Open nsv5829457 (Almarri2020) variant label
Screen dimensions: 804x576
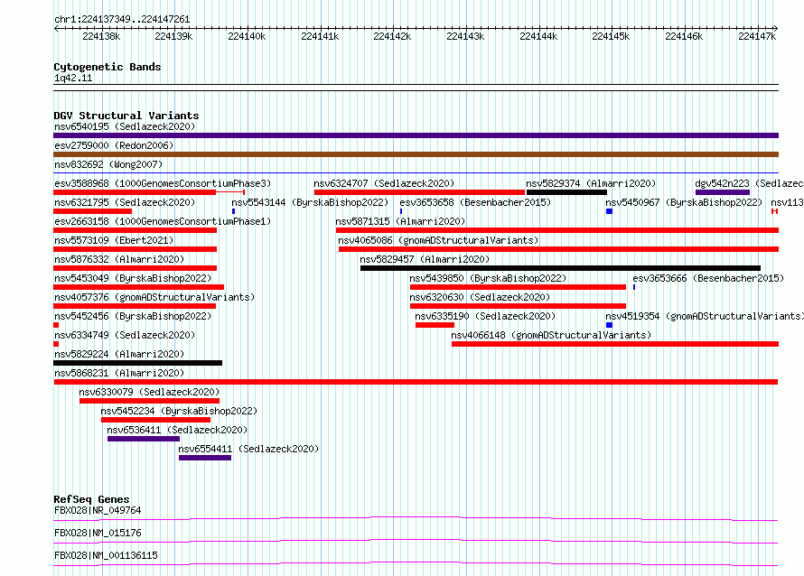tap(425, 259)
